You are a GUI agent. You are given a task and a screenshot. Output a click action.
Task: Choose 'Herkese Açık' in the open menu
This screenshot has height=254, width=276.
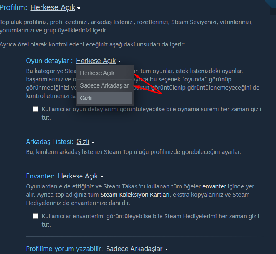[x=105, y=73]
